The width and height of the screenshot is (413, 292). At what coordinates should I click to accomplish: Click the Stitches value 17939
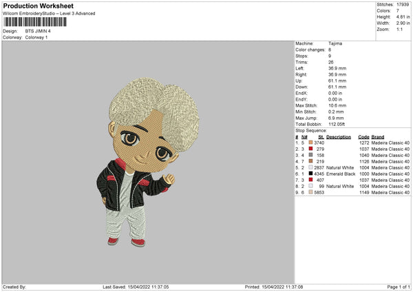(403, 5)
